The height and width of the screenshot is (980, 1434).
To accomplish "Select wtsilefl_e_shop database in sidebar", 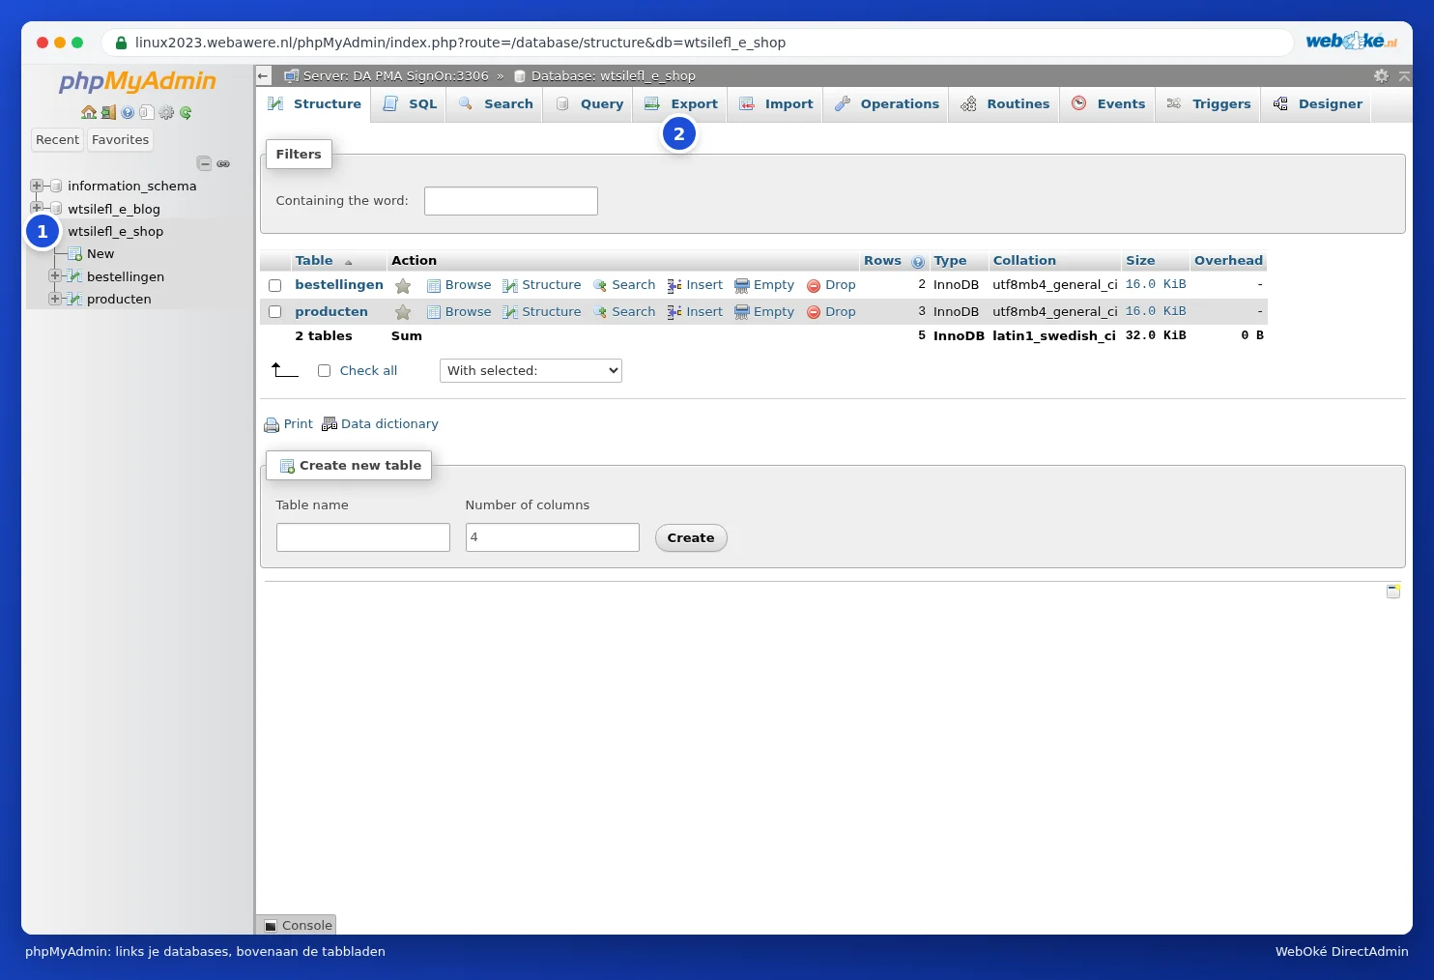I will pyautogui.click(x=115, y=231).
